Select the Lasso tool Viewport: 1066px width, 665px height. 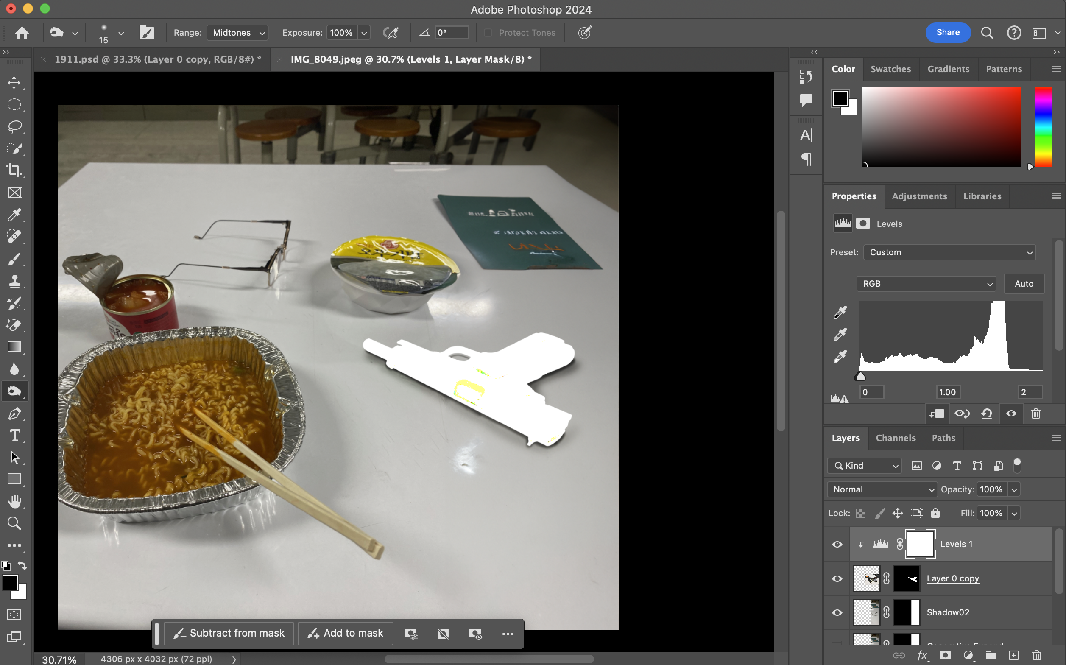14,127
